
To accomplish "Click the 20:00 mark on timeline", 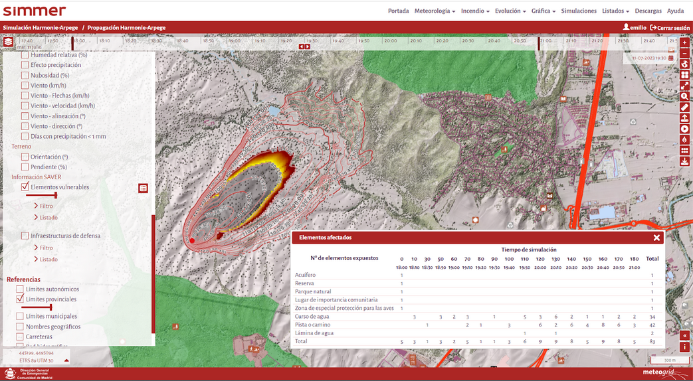I will [390, 40].
